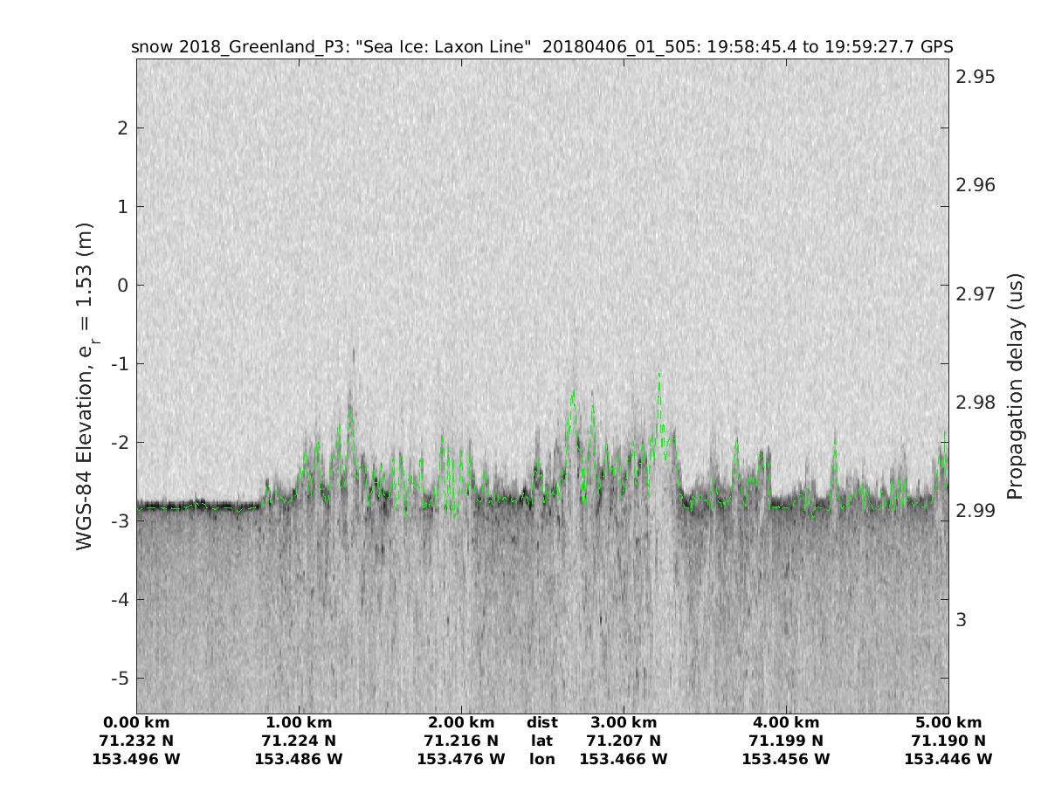Select the 1.00 km x-axis tick label
The image size is (1048, 786).
tap(299, 722)
